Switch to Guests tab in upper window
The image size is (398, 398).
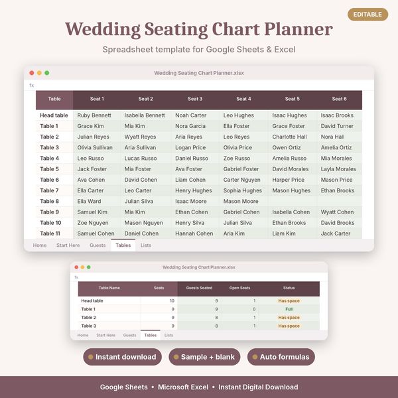[98, 245]
